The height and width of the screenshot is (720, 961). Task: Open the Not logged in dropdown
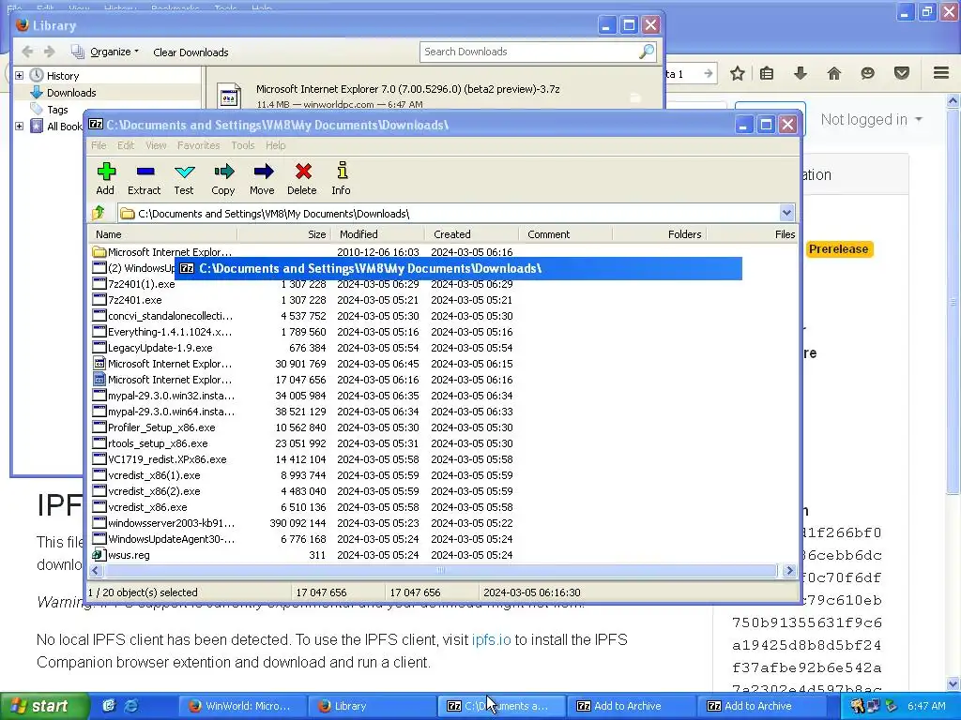tap(871, 119)
